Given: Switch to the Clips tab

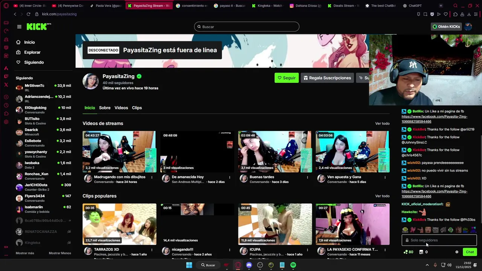Looking at the screenshot, I should [x=137, y=108].
